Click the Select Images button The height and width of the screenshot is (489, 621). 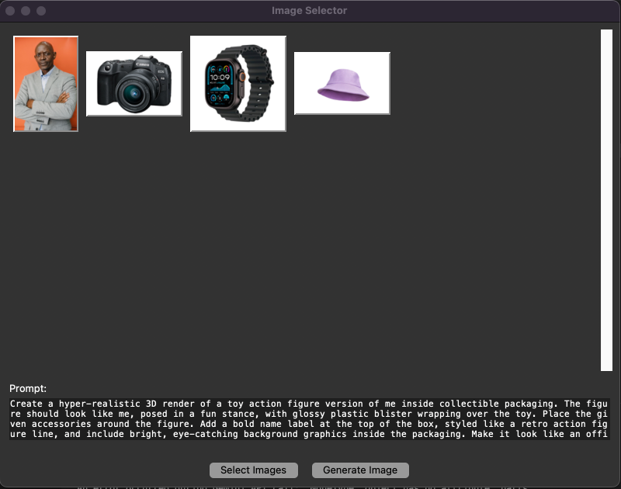click(253, 470)
